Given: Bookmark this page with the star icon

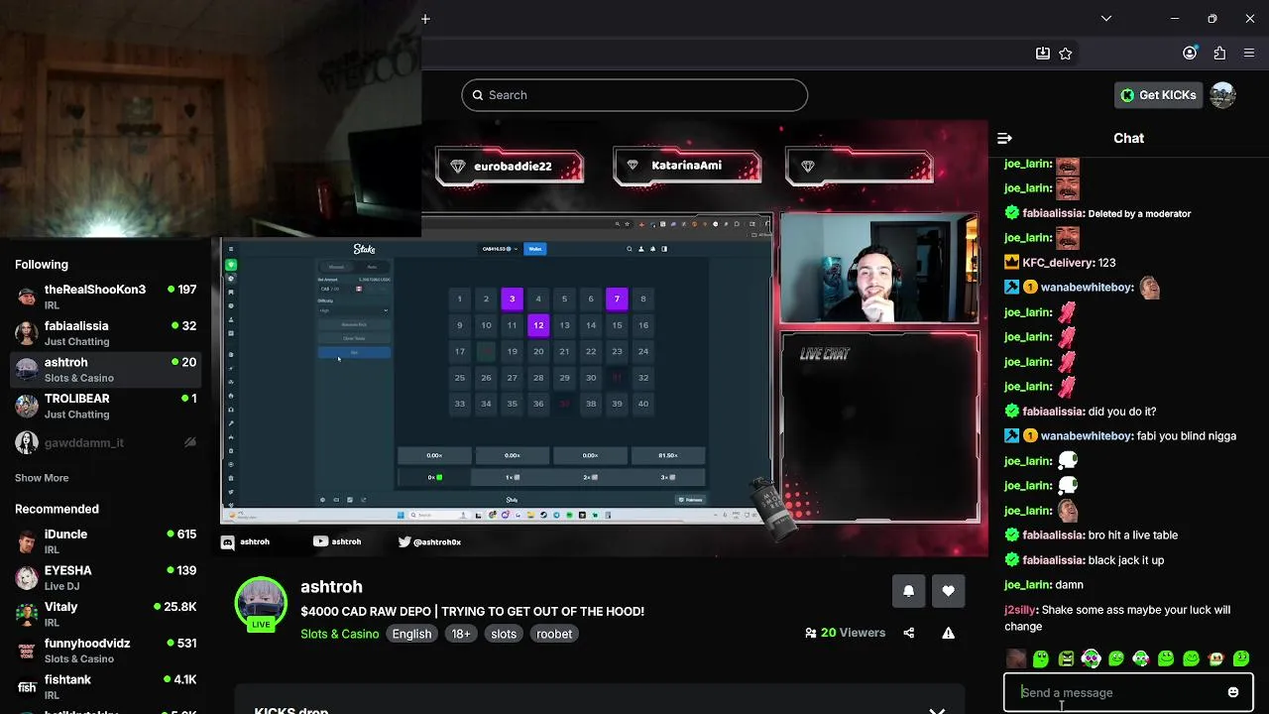Looking at the screenshot, I should pos(1066,54).
